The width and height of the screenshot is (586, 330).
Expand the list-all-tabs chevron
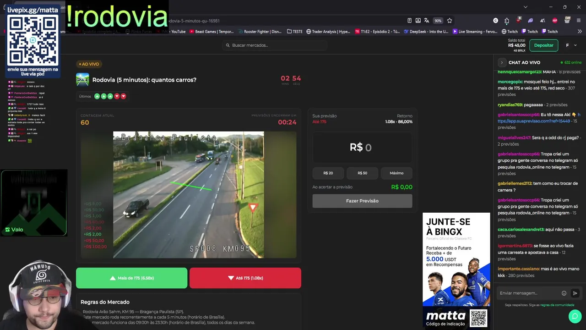pyautogui.click(x=526, y=7)
